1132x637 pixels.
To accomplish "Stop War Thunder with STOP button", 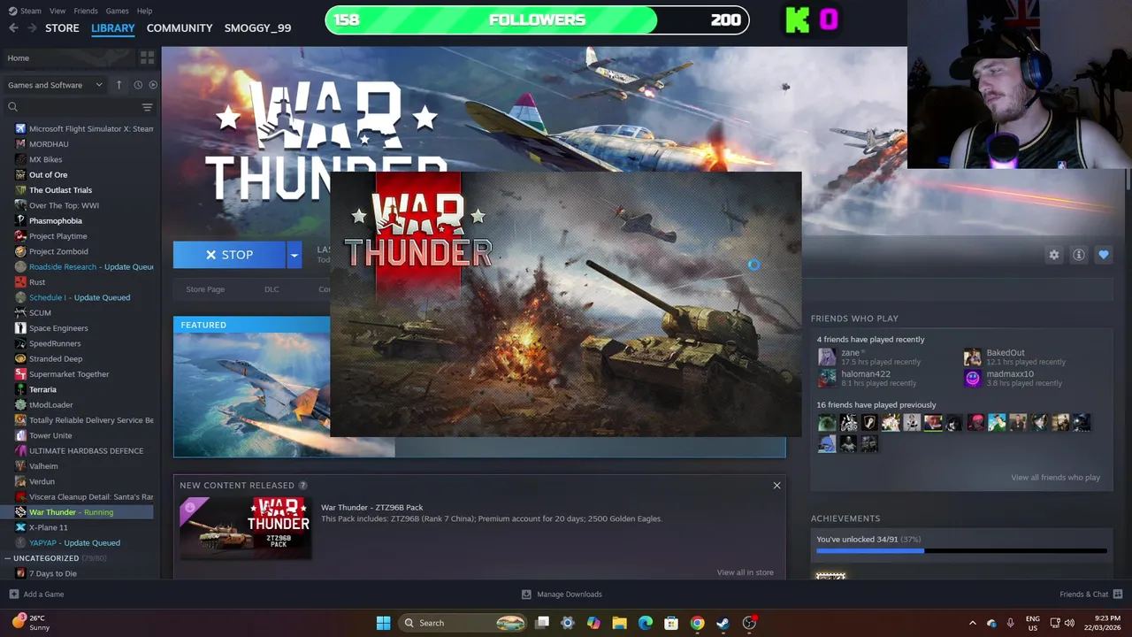I will pyautogui.click(x=229, y=255).
